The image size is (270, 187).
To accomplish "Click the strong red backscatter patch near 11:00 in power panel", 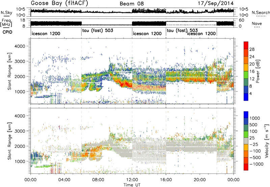I will pyautogui.click(x=125, y=84).
